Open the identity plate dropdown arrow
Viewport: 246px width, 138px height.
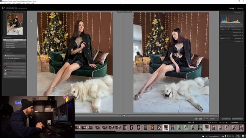(27, 8)
